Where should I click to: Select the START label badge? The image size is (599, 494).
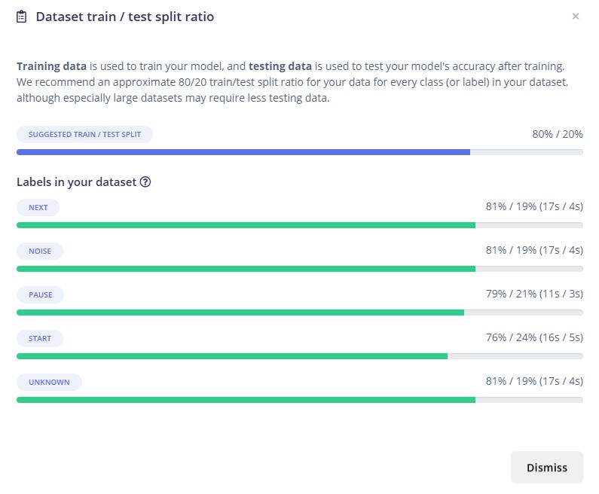click(x=40, y=338)
